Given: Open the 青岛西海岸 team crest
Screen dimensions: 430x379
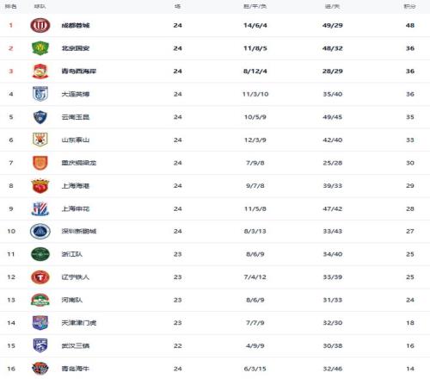Looking at the screenshot, I should 40,71.
